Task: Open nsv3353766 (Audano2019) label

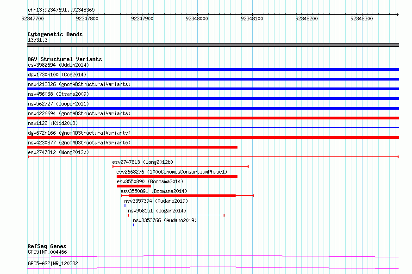Action: point(165,220)
